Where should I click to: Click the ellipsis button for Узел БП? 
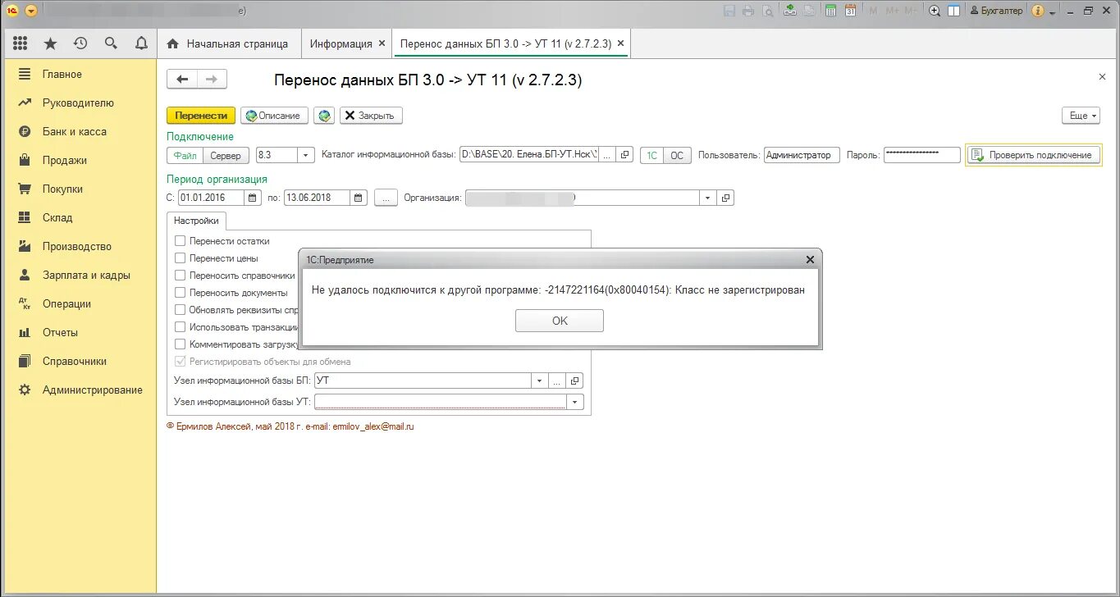(x=557, y=381)
